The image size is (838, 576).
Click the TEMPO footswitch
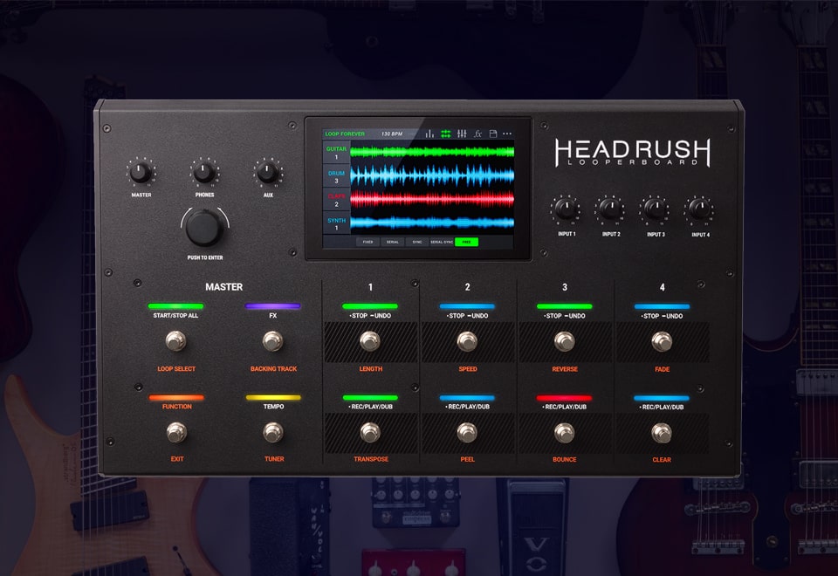pyautogui.click(x=273, y=432)
